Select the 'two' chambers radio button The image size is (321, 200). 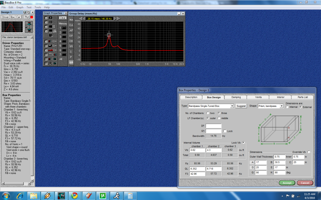208,113
